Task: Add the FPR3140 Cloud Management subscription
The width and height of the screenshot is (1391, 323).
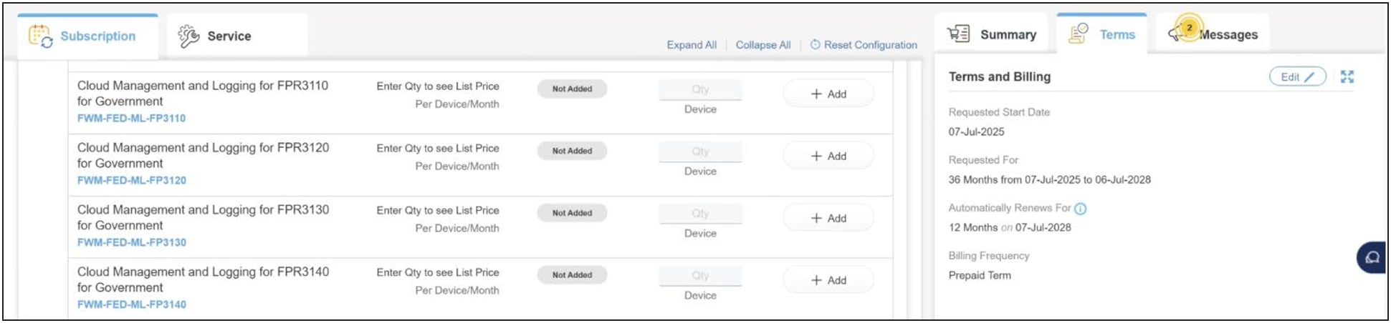Action: tap(828, 281)
